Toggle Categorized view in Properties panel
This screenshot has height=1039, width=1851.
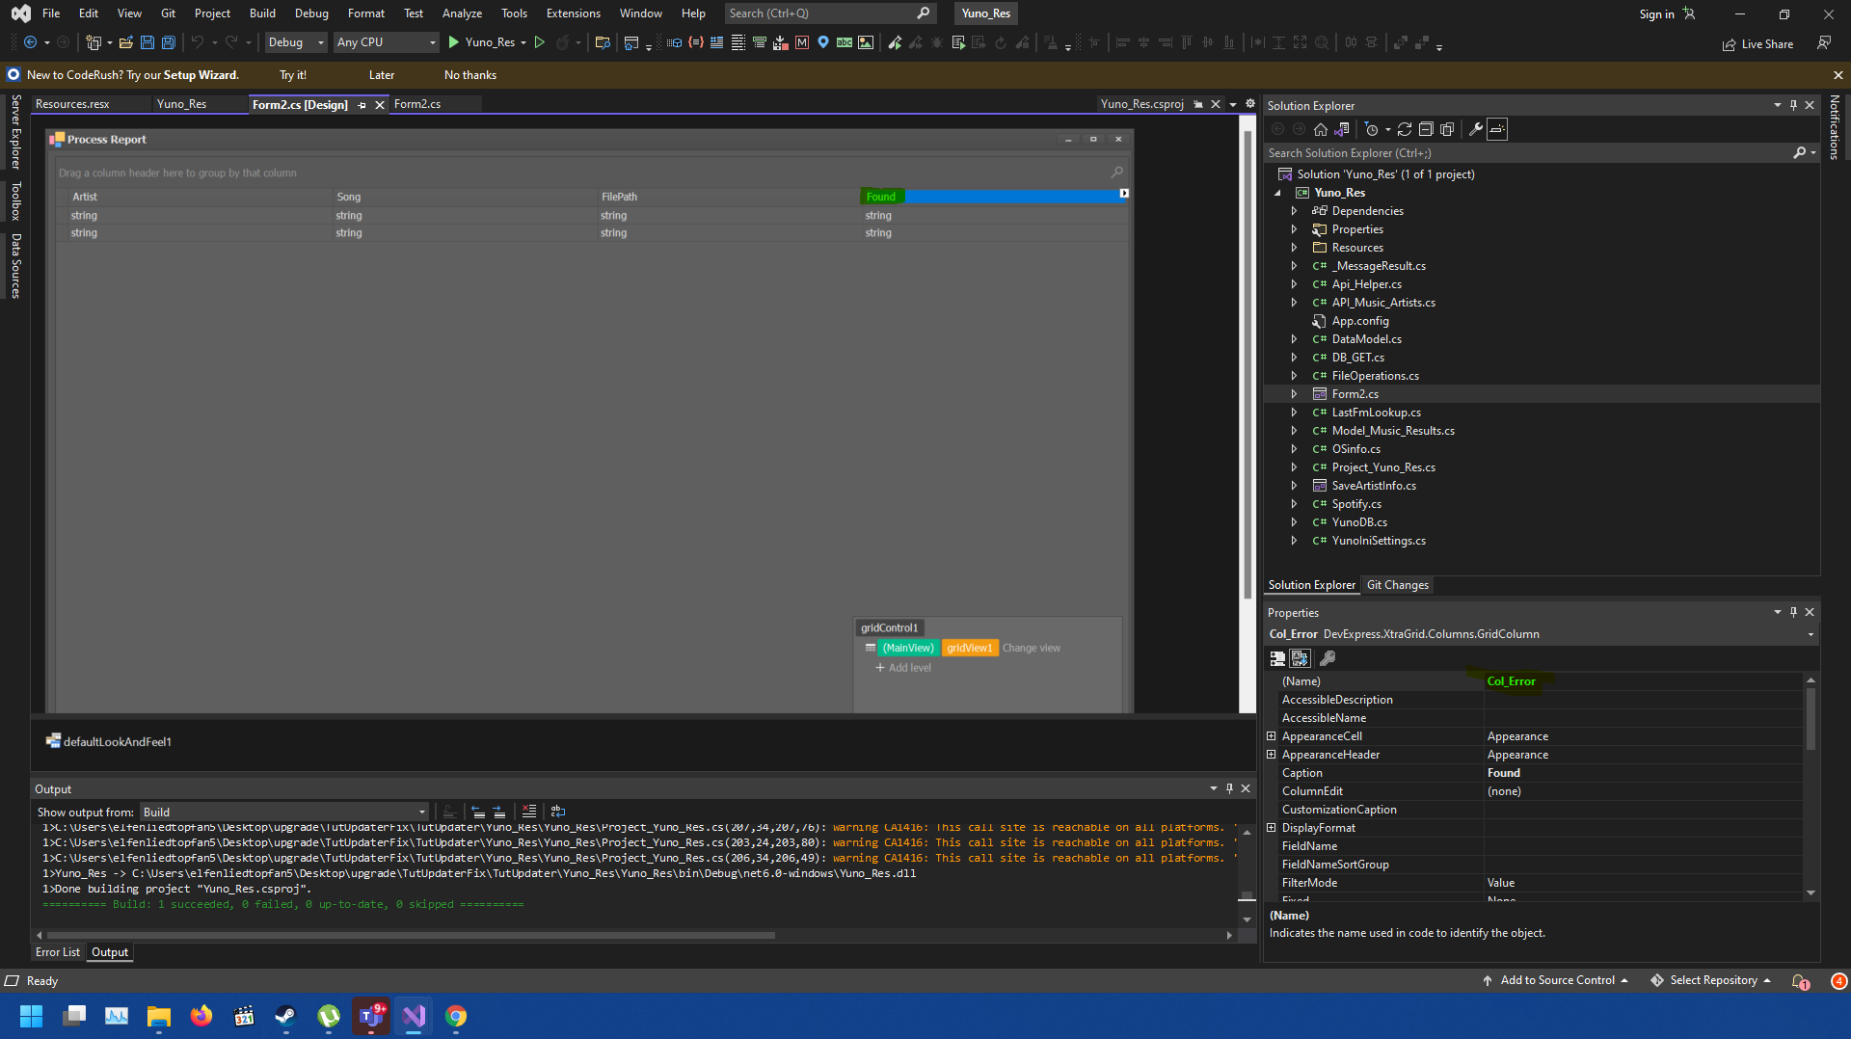tap(1277, 658)
